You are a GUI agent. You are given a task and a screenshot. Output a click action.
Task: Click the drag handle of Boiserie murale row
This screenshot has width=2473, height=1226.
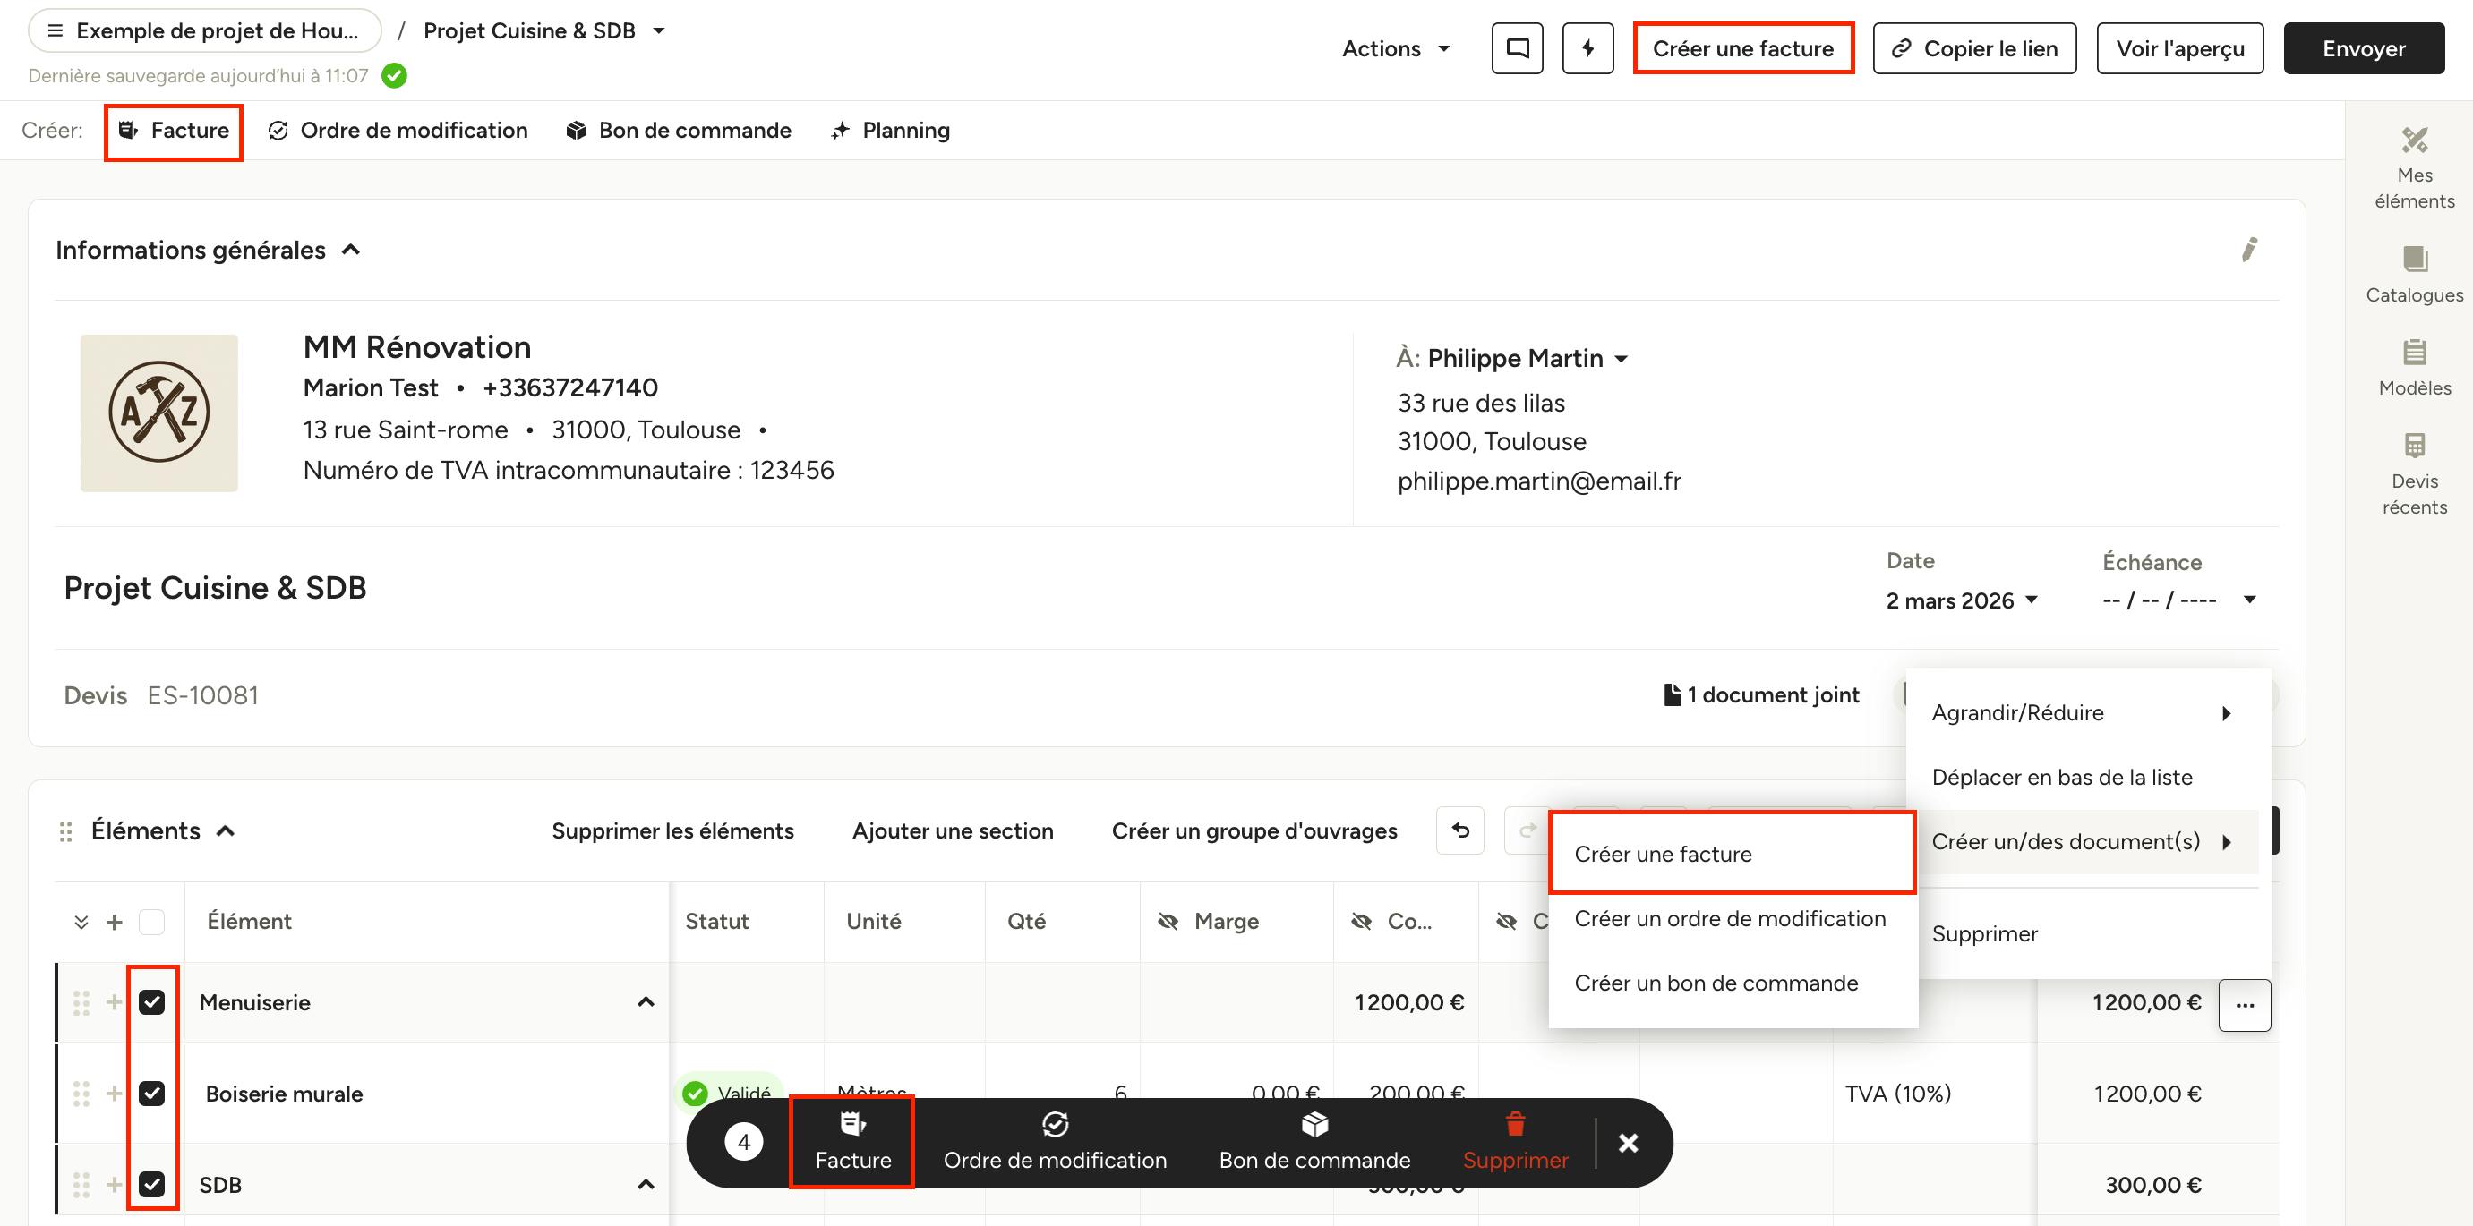click(81, 1094)
